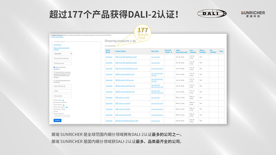Uncheck Show all family products
Screen dimensions: 276x155
[54, 67]
